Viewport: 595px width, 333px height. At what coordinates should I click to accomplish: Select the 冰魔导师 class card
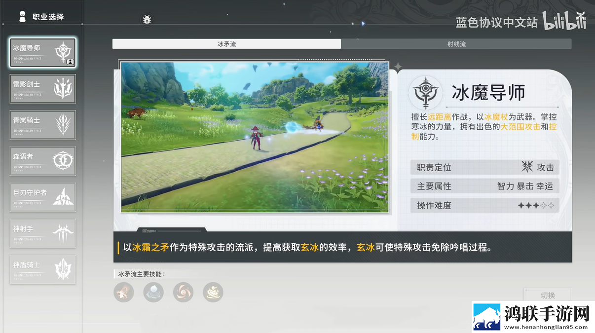click(x=42, y=53)
